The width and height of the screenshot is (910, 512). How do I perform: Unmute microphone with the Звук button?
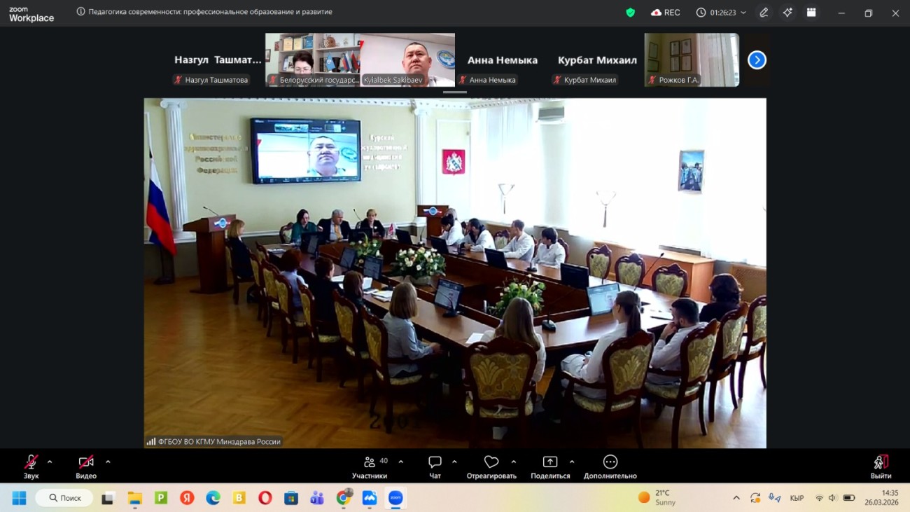click(31, 466)
